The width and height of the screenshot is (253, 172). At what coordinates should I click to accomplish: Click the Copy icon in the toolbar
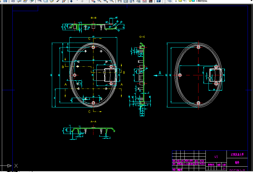(46, 1)
